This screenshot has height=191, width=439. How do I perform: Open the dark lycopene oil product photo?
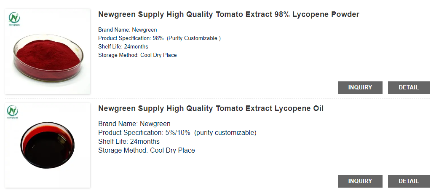(x=48, y=146)
